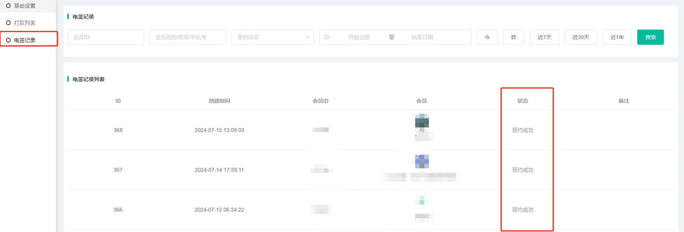Focus the 会员ID input field
Image resolution: width=684 pixels, height=232 pixels.
[105, 37]
